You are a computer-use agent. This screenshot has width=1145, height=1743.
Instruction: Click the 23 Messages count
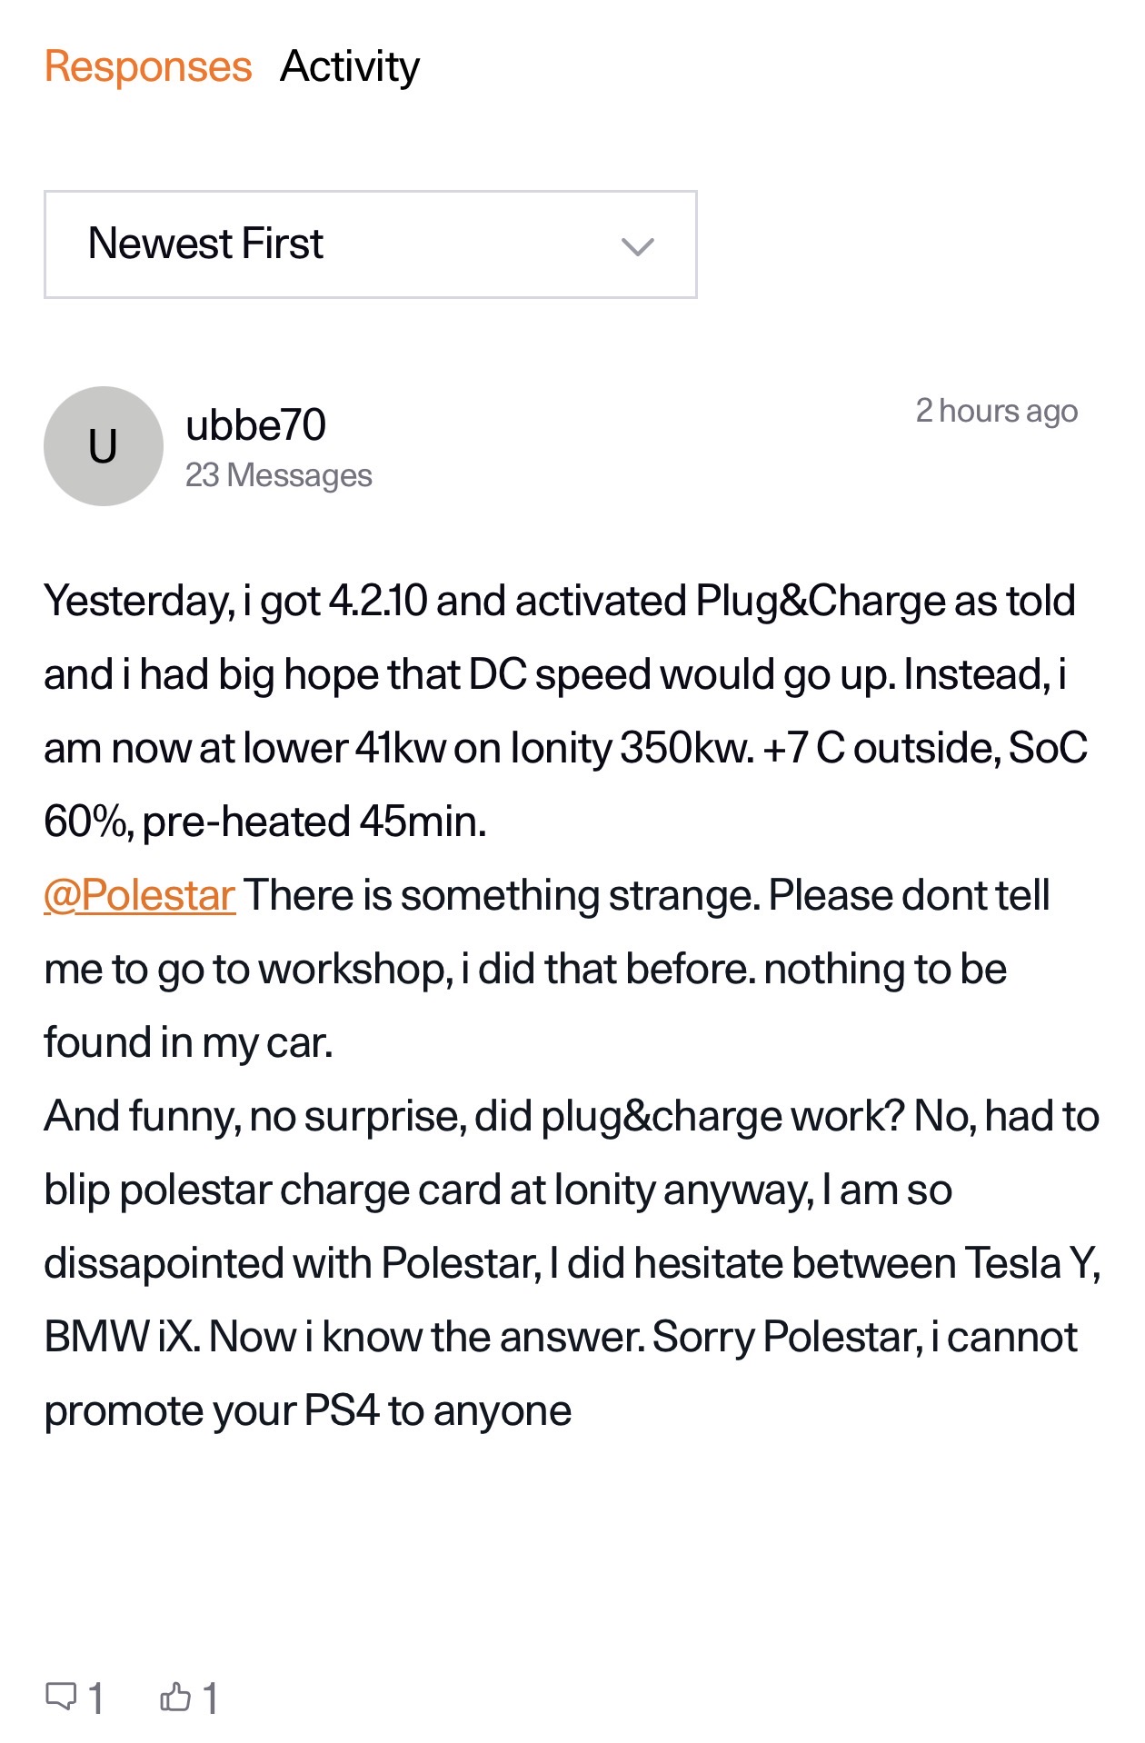[278, 475]
